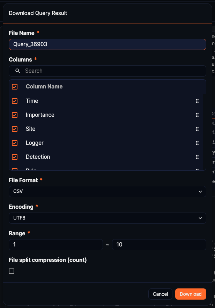Click the required asterisk beside File Name
This screenshot has height=308, width=215.
coord(38,33)
